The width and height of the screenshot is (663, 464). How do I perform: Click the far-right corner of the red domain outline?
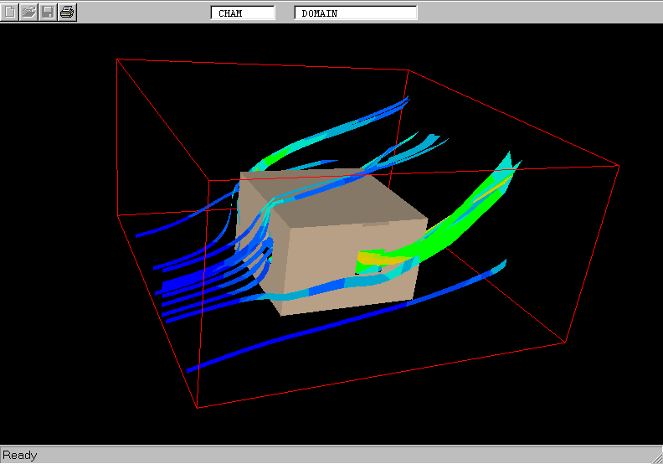click(618, 166)
